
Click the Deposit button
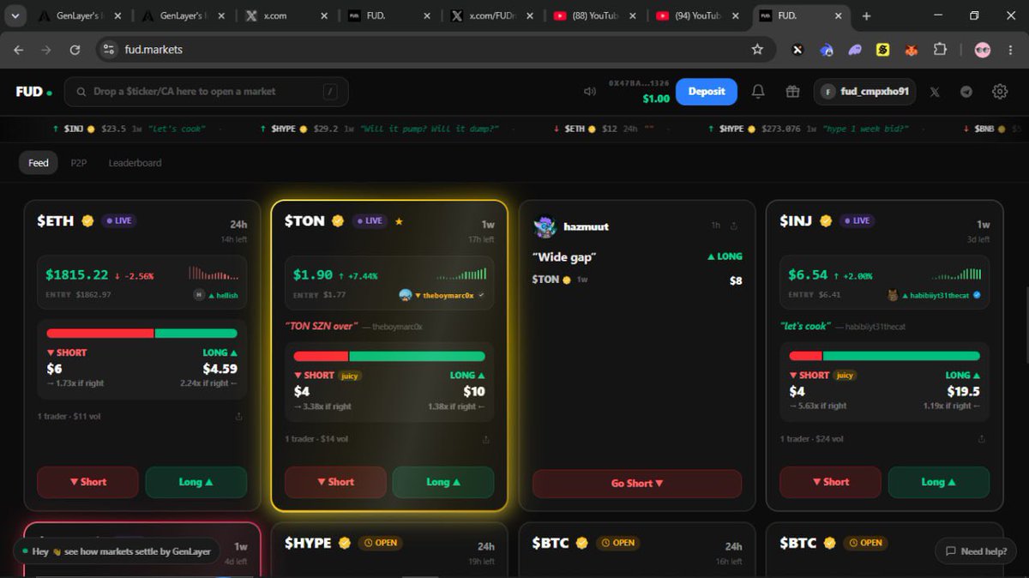click(707, 92)
